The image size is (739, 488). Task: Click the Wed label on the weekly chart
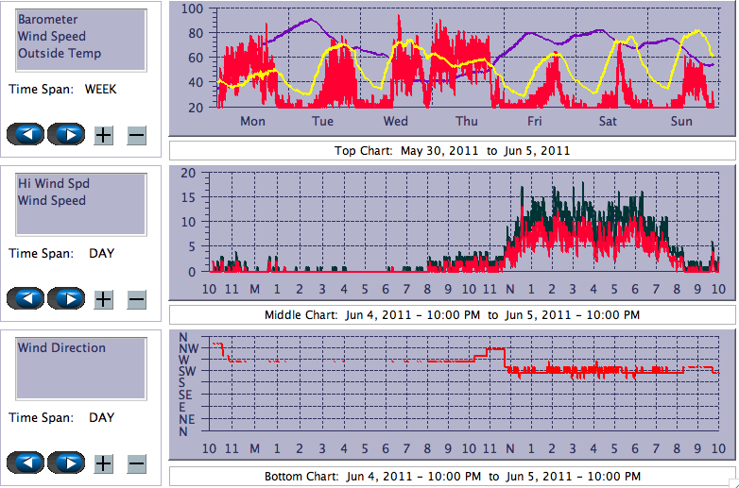396,122
